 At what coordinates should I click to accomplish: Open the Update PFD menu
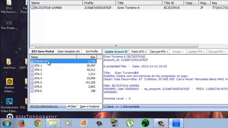click(x=197, y=52)
